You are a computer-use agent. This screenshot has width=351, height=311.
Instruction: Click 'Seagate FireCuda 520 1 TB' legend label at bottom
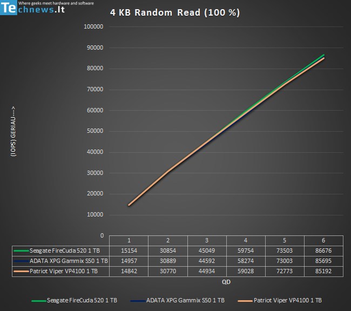point(82,300)
